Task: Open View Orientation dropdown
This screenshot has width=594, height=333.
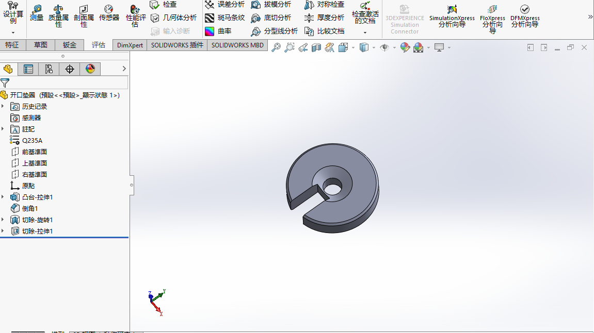Action: [x=353, y=47]
